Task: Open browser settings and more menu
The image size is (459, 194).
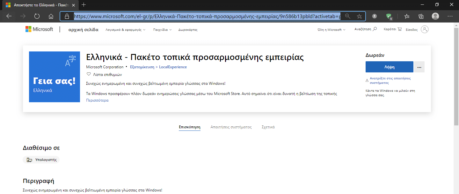Action: (x=450, y=16)
